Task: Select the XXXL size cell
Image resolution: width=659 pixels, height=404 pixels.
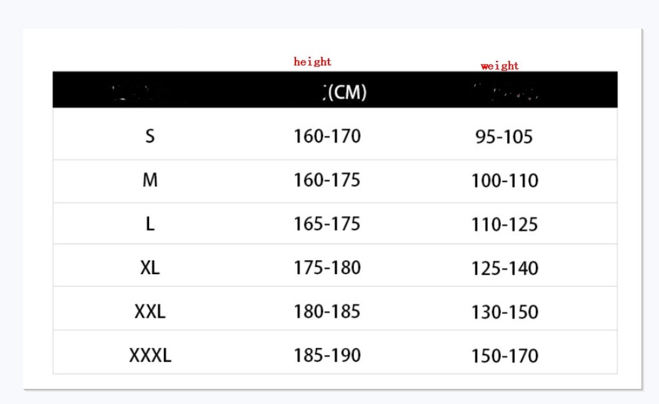Action: (150, 355)
